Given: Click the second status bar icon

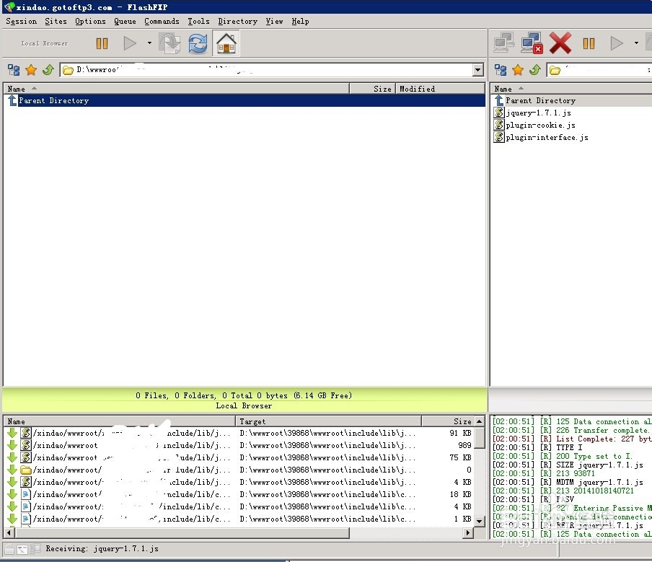Looking at the screenshot, I should [x=22, y=549].
